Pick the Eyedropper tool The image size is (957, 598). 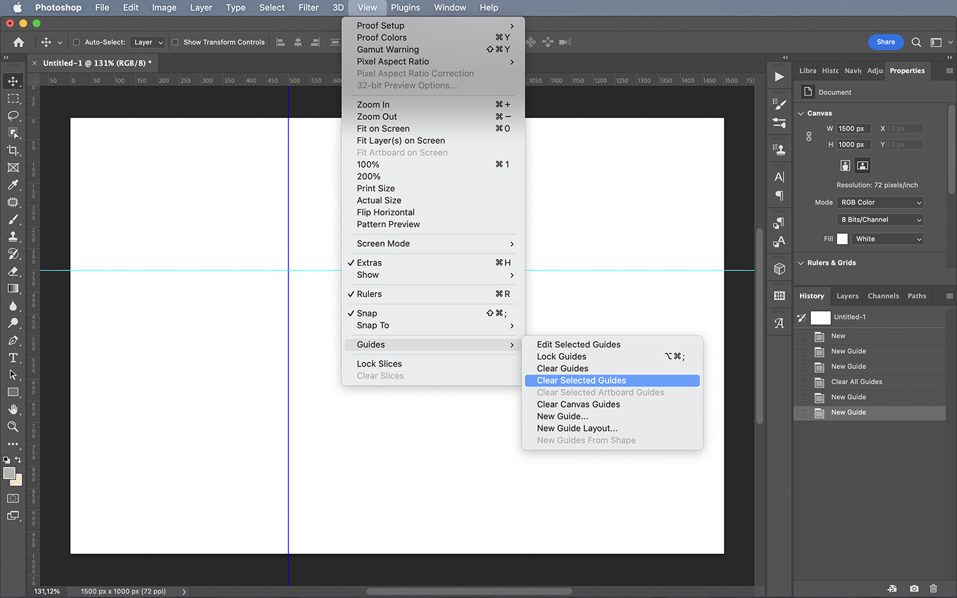coord(13,185)
